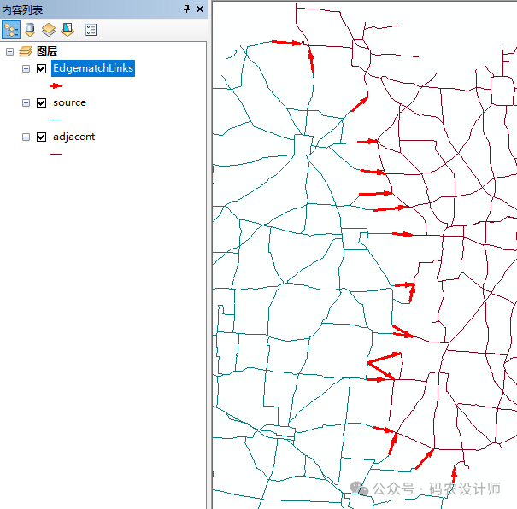Click the teal line symbol under source
Screen dimensions: 517x509
56,120
